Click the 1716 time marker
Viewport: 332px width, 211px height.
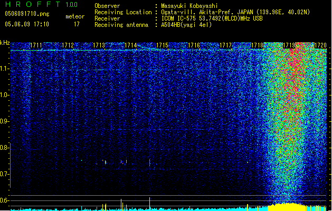pos(194,45)
